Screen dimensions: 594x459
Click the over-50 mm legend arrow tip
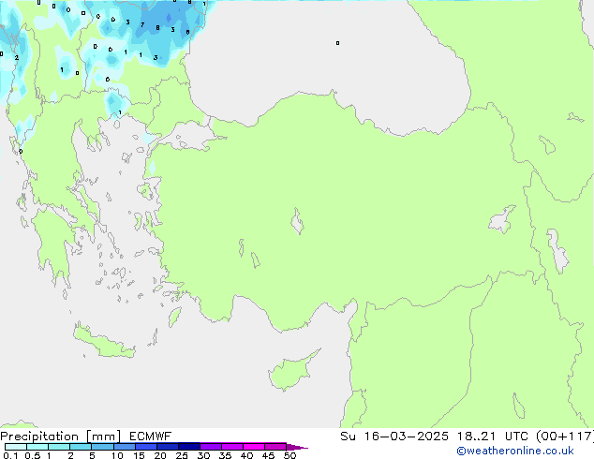click(x=297, y=448)
